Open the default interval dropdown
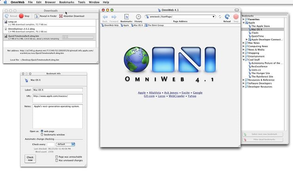Image resolution: width=293 pixels, height=176 pixels. [65, 144]
